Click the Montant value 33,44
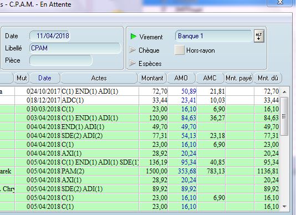The width and height of the screenshot is (296, 215). (x=160, y=100)
